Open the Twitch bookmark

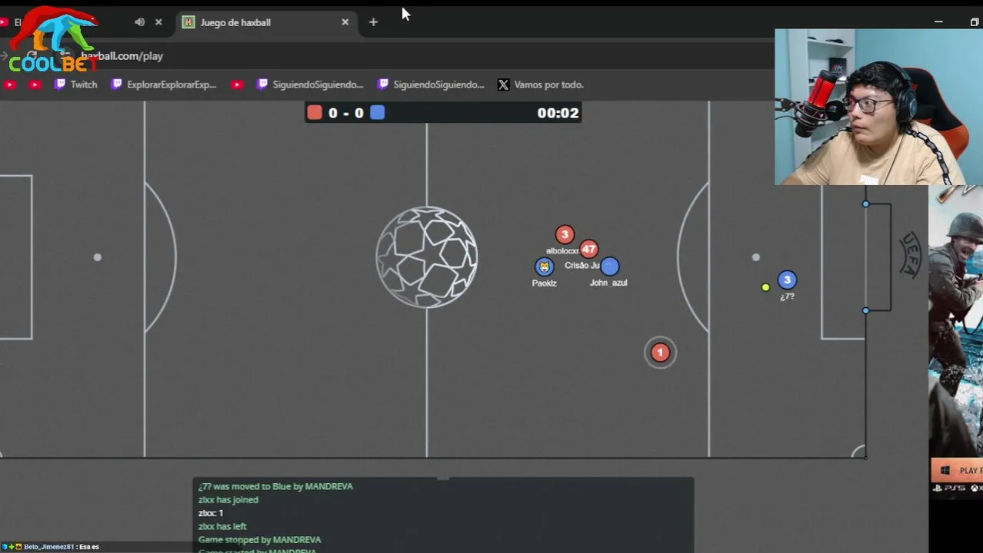[x=75, y=84]
